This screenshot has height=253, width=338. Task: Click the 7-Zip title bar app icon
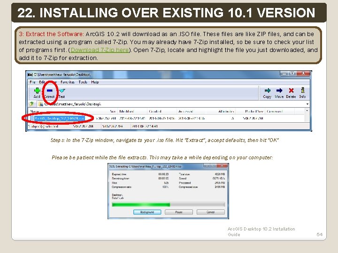click(30, 74)
